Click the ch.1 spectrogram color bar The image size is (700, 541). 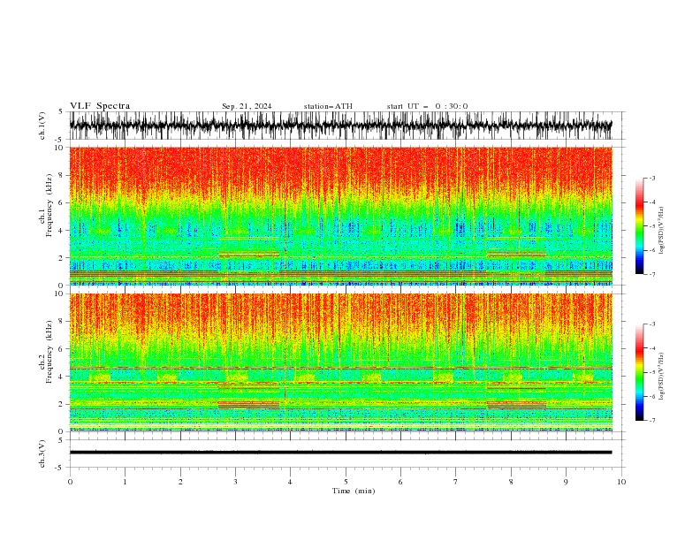(x=639, y=226)
